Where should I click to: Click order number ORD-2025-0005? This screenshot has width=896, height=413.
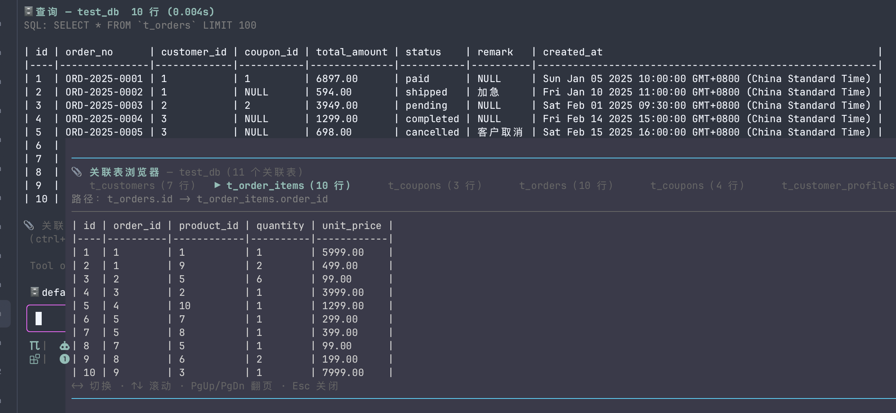[104, 132]
